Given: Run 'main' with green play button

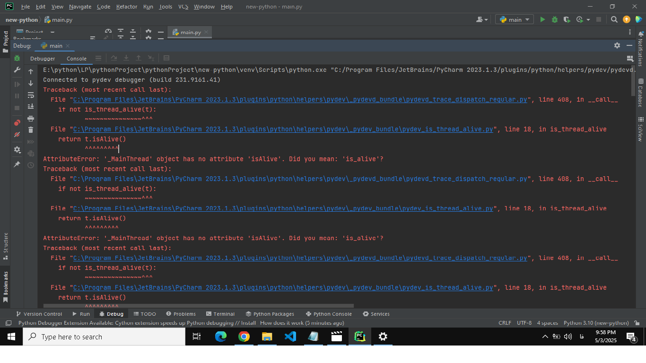Looking at the screenshot, I should pyautogui.click(x=542, y=19).
